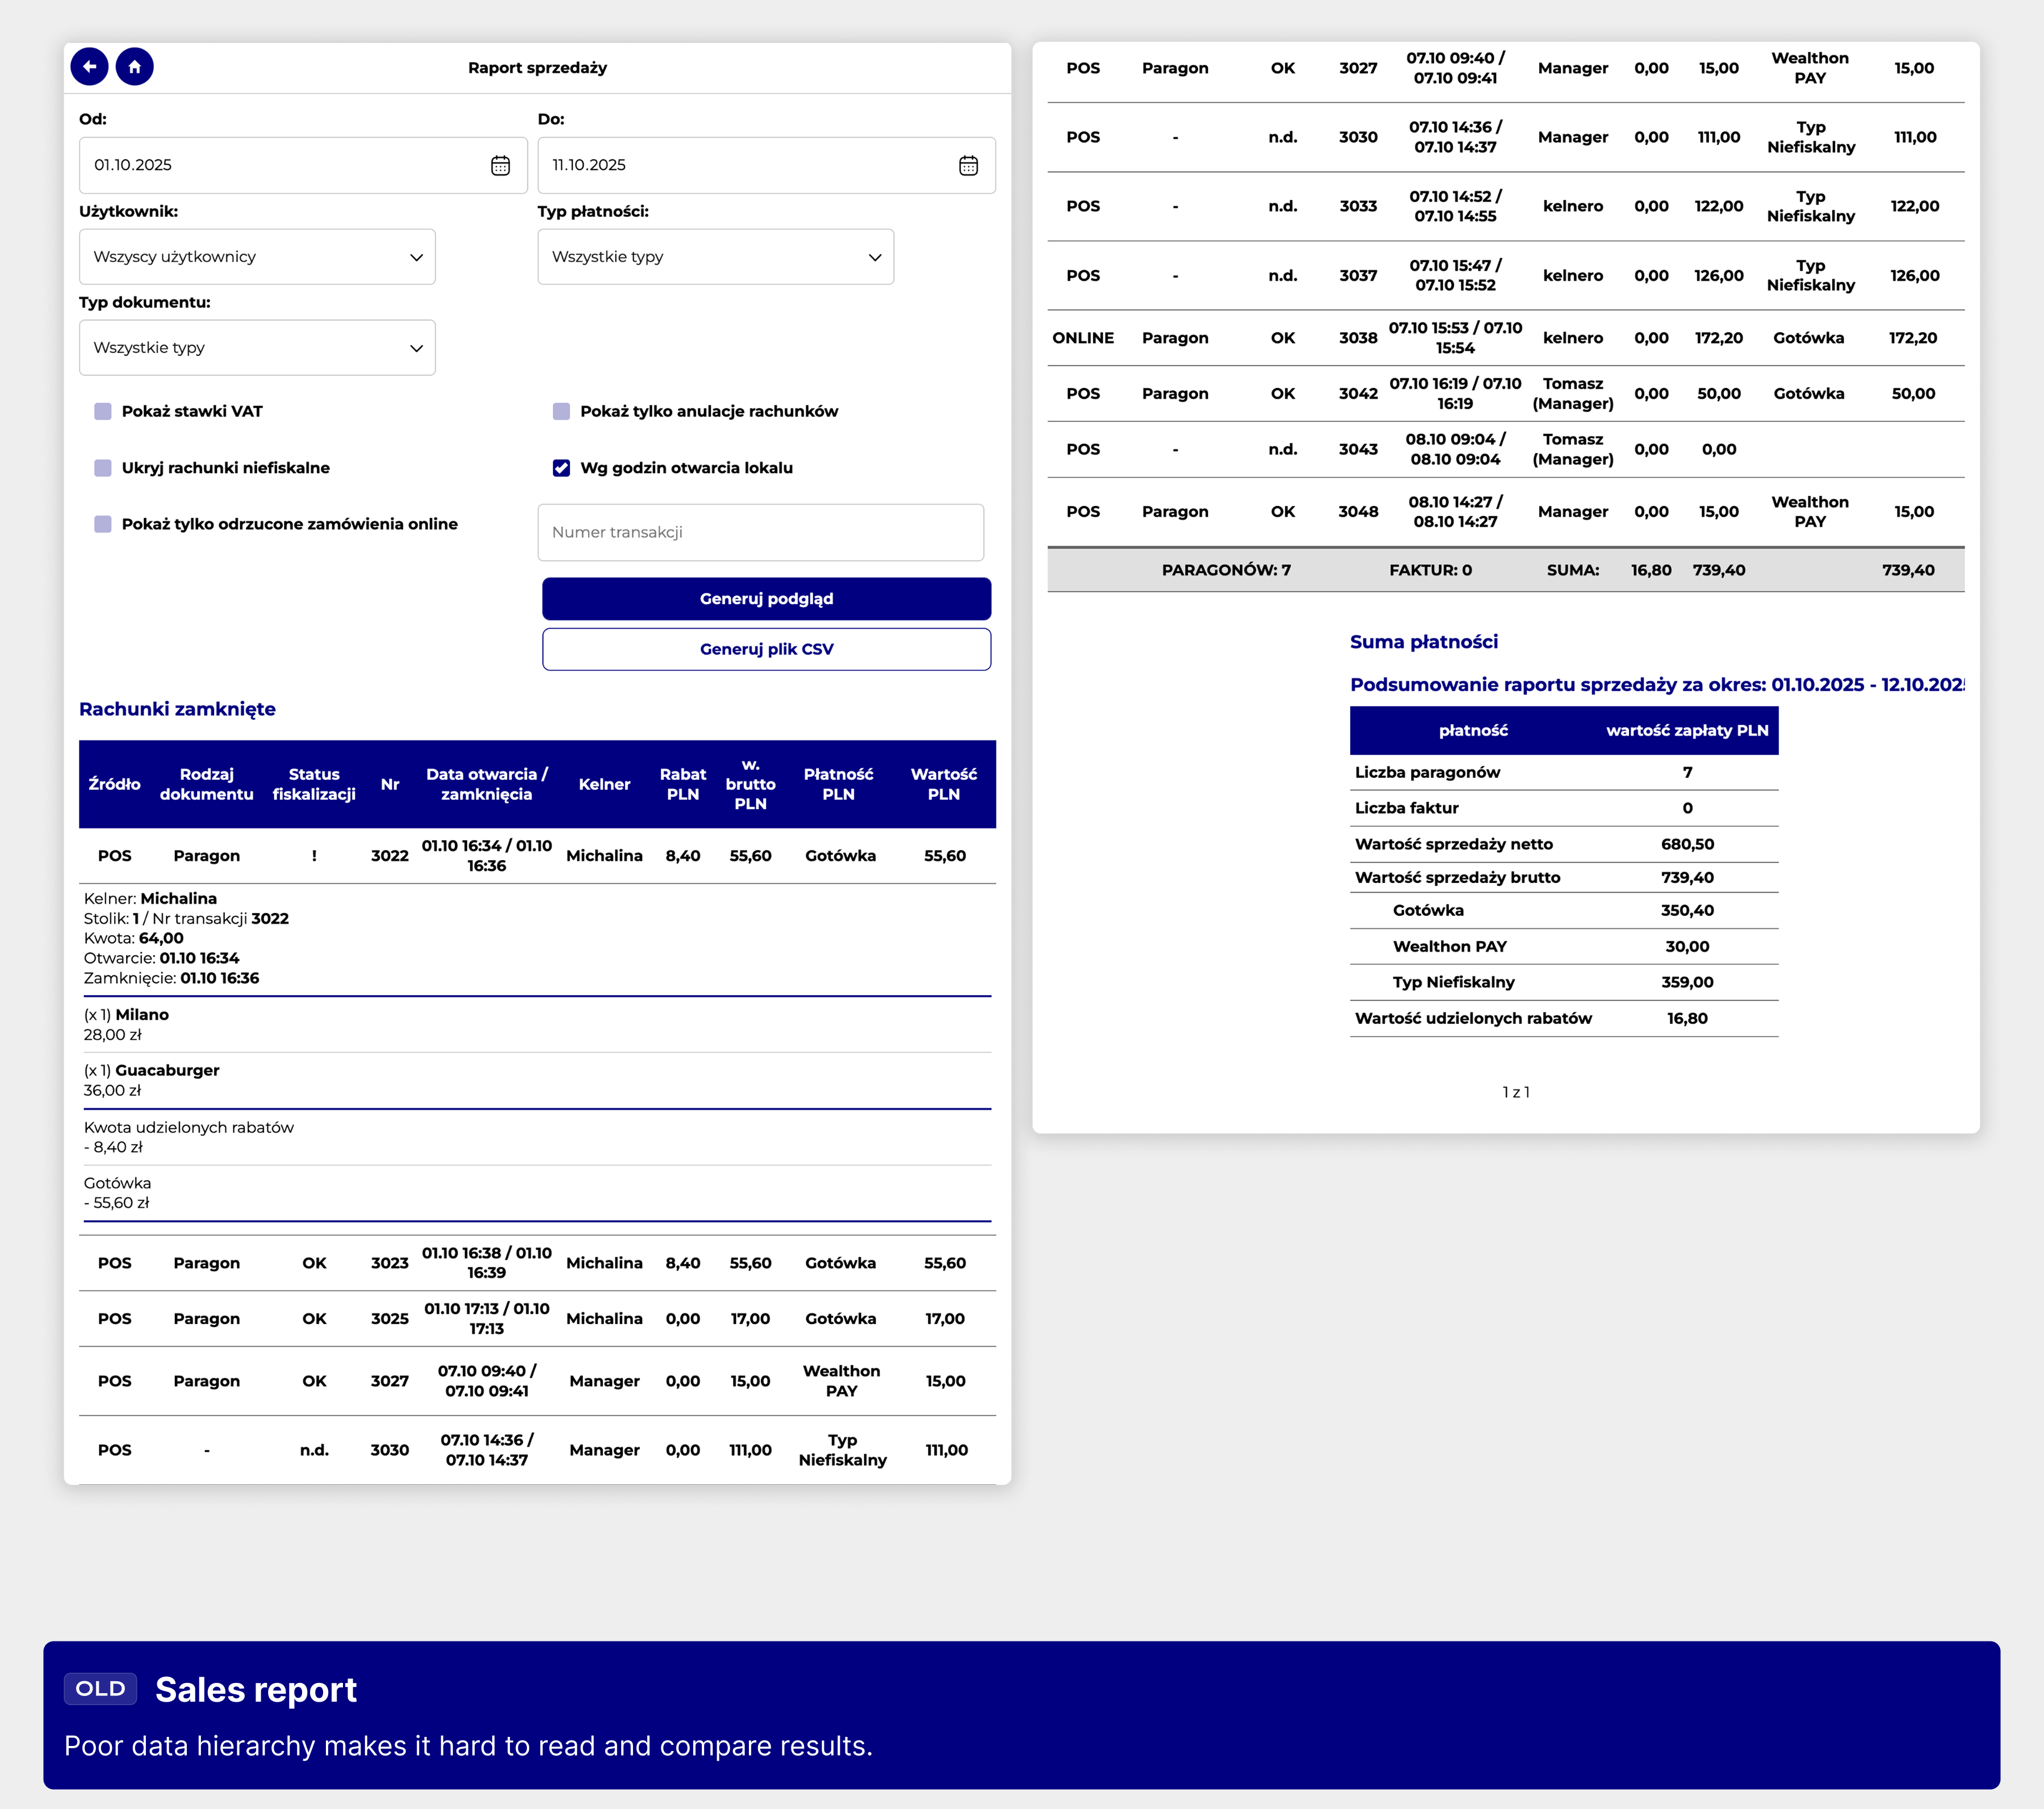Enable Pokaż tylko odrzucone zamówienia online
This screenshot has width=2044, height=1809.
103,524
